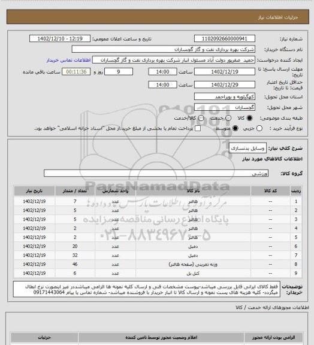314x345 pixels.
Task: Click quantity 6 in row 9
Action: coord(75,273)
